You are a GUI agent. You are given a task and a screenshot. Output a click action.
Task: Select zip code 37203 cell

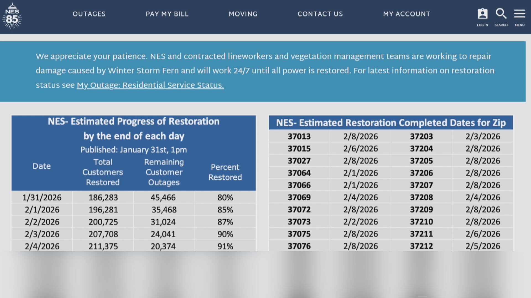[421, 136]
